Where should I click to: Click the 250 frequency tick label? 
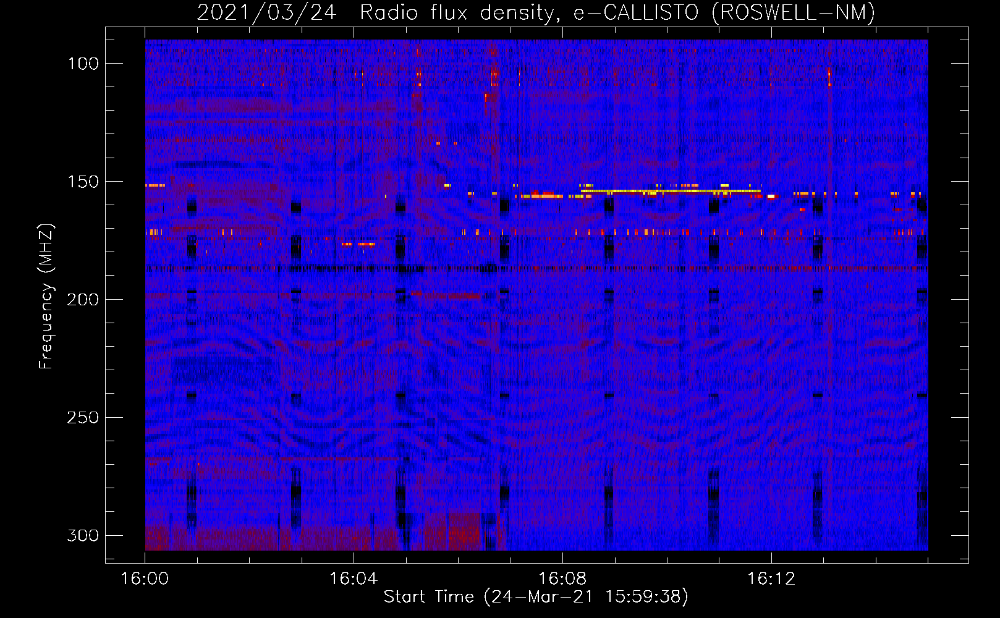point(83,418)
